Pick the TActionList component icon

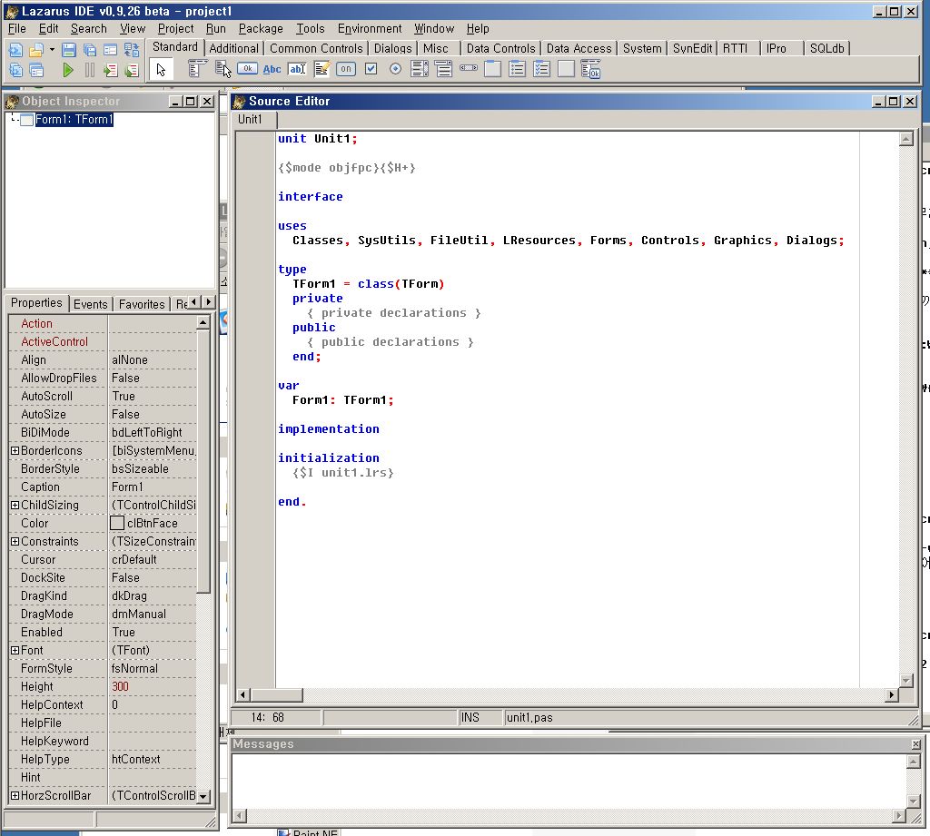(x=590, y=70)
